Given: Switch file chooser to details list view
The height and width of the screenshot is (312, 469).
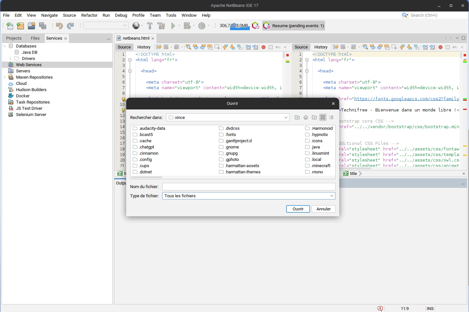Looking at the screenshot, I should tap(331, 117).
